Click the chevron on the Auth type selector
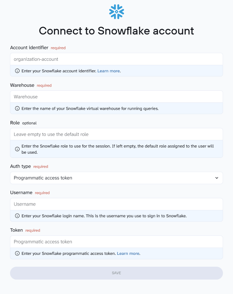233x294 pixels. [217, 178]
